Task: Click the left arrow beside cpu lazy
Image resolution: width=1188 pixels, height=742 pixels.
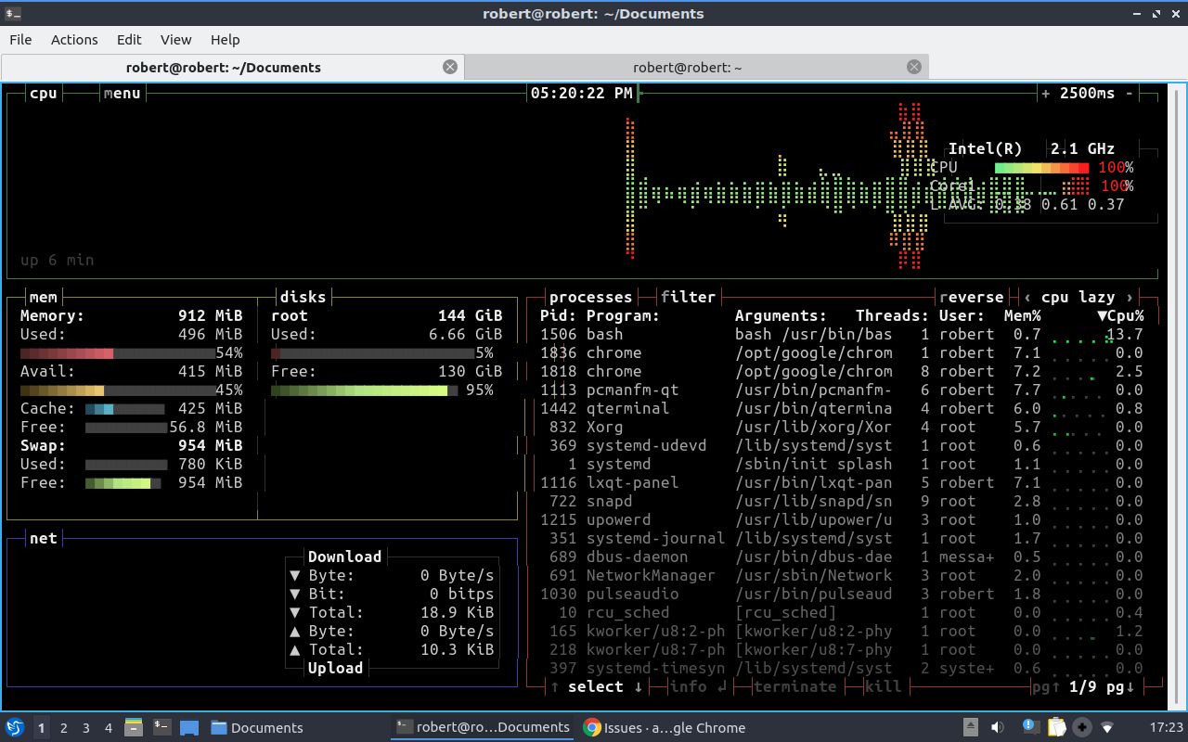Action: (1027, 297)
